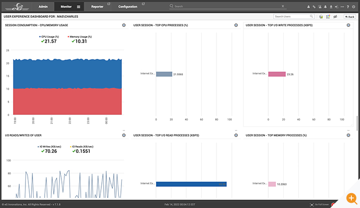Click the 21.5565 bar value label

pyautogui.click(x=178, y=74)
